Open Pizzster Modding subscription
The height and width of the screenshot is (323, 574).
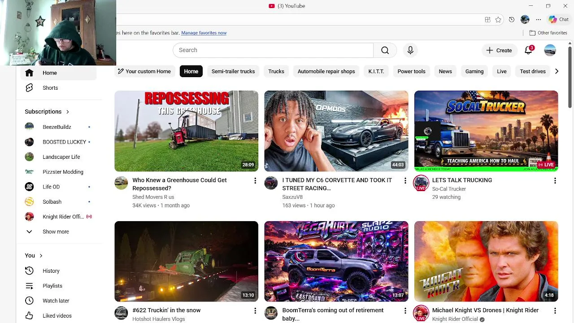58,172
